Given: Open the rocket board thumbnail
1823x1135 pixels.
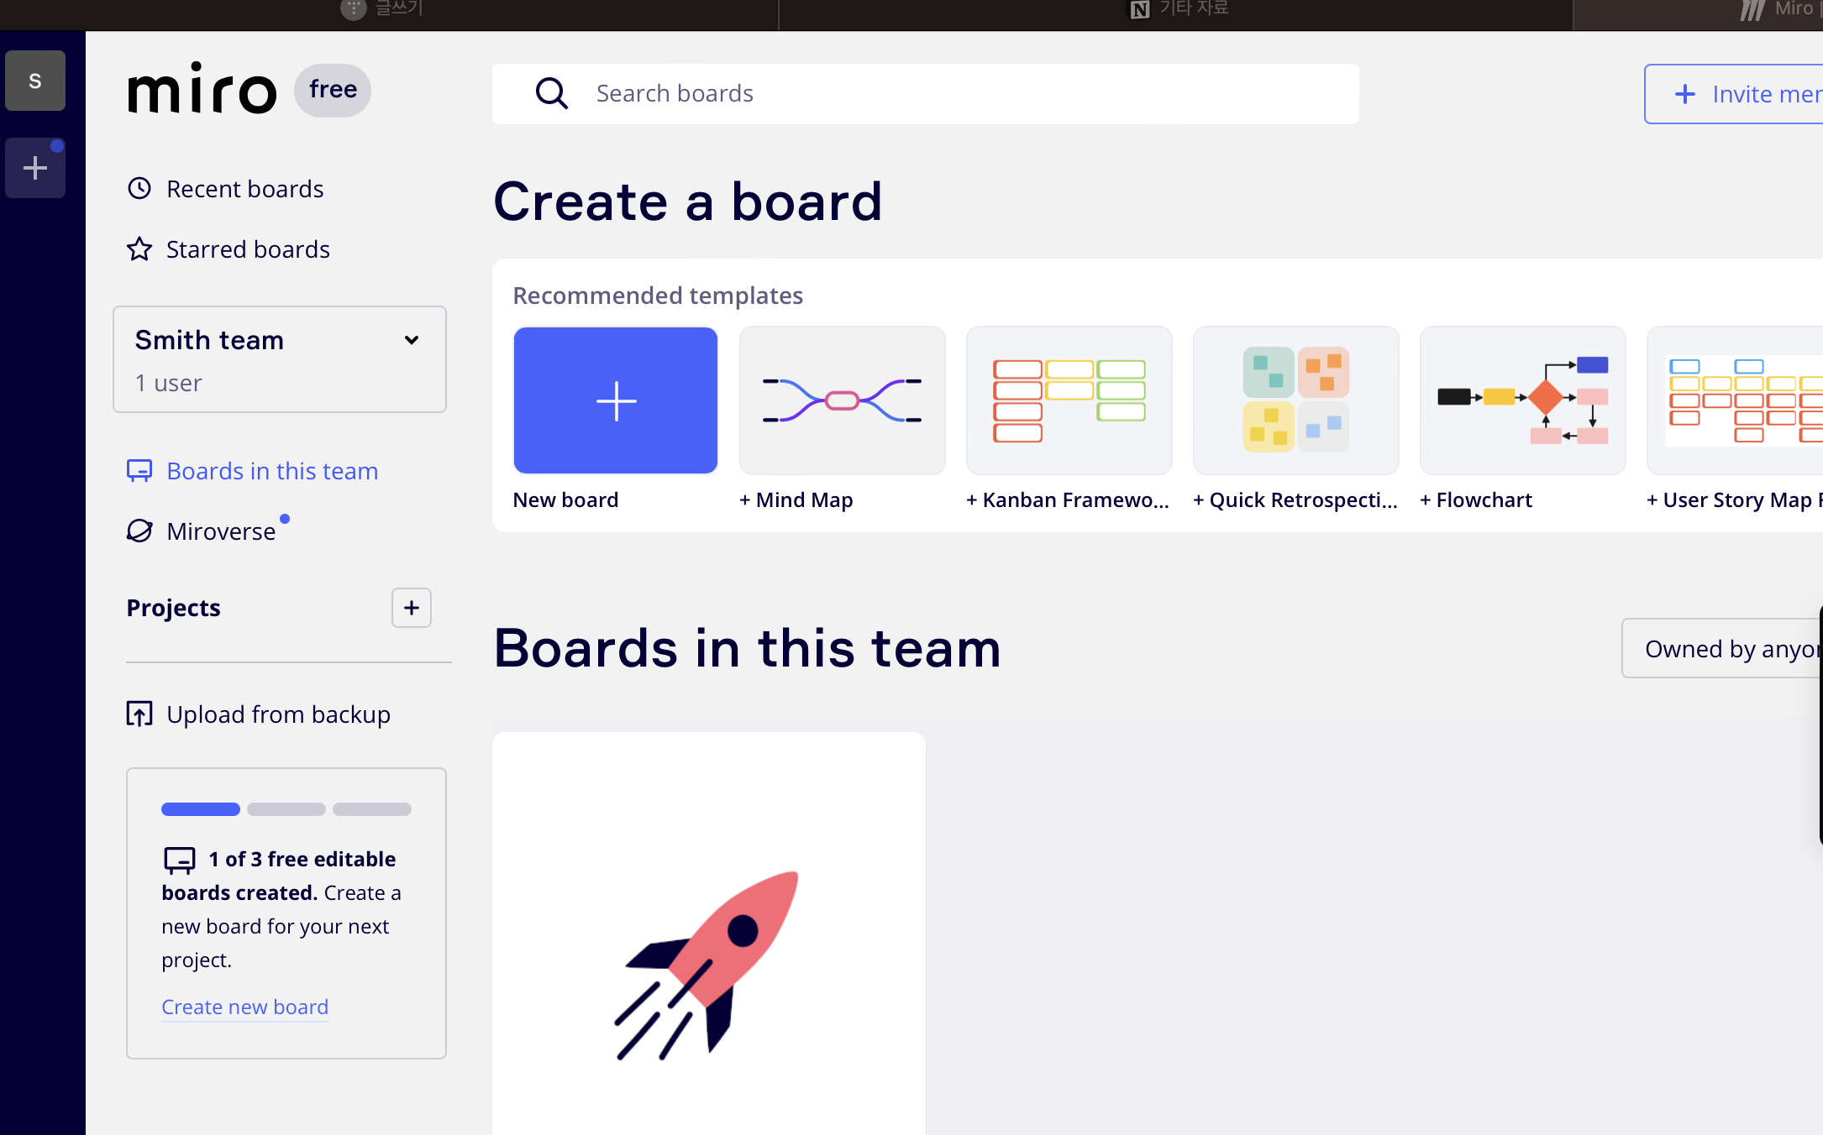Looking at the screenshot, I should [x=708, y=932].
